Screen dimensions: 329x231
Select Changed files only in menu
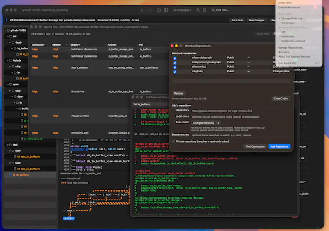(292, 18)
